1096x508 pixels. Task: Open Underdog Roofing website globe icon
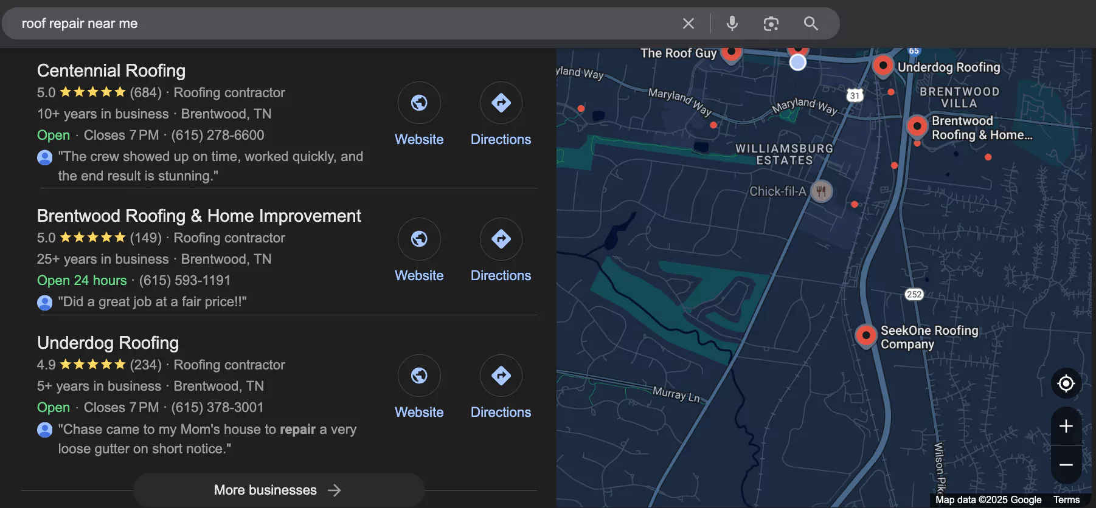point(419,376)
